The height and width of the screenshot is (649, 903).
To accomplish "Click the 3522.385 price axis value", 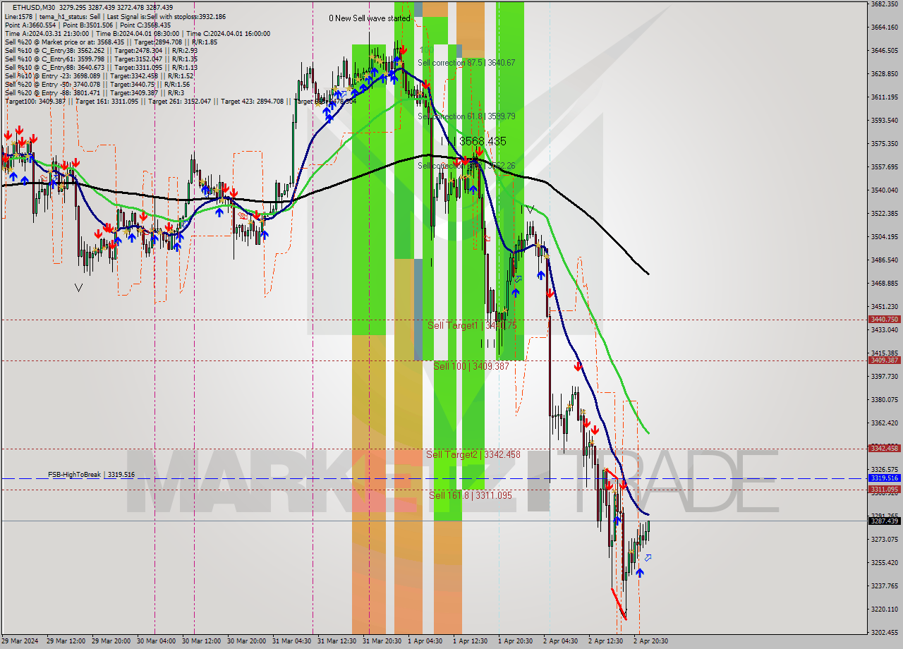I will click(885, 214).
